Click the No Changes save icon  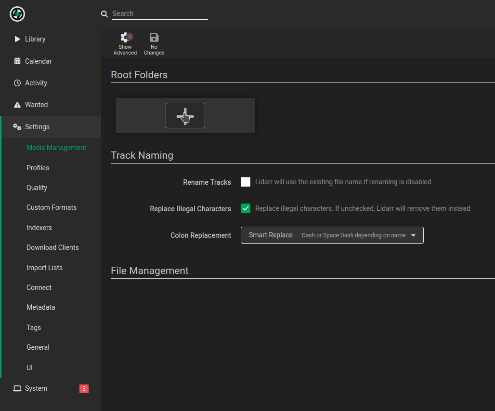point(154,37)
